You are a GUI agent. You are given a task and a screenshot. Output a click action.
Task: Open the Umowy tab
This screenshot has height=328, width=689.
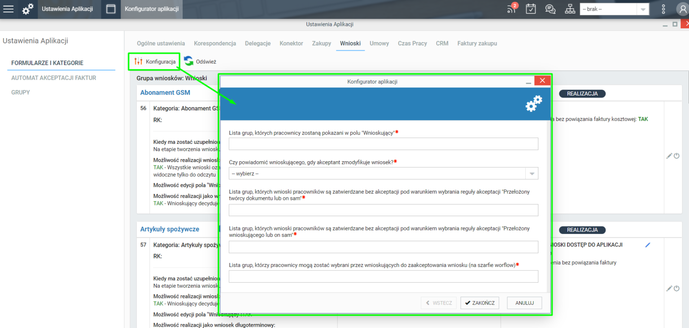pos(379,43)
